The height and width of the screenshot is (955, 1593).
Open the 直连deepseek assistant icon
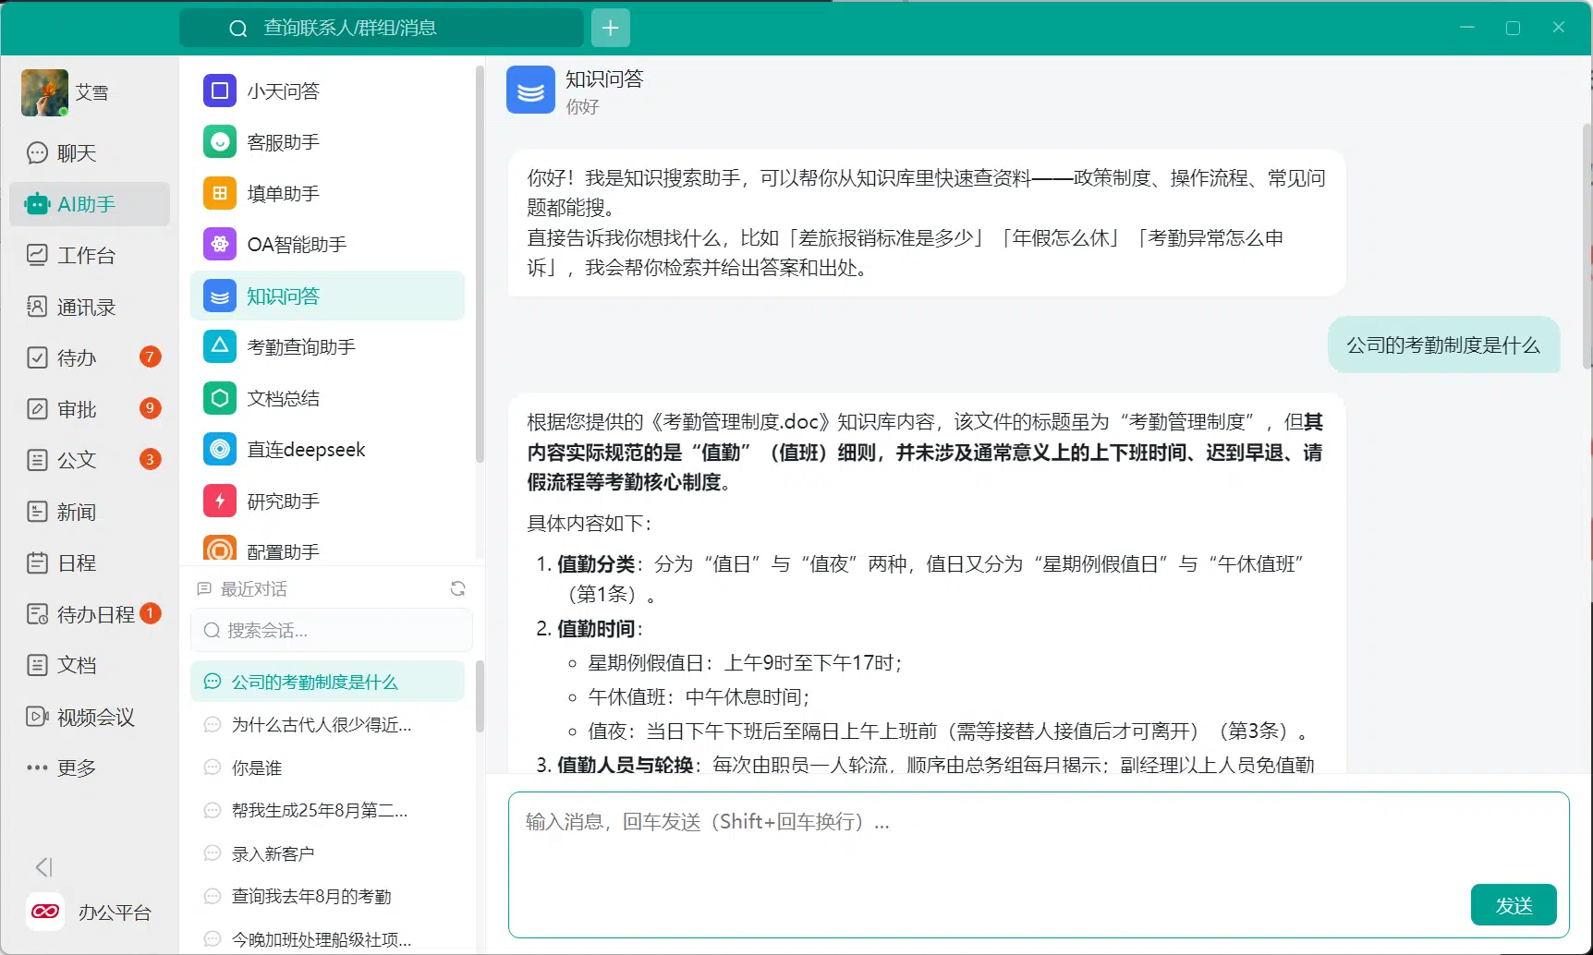(x=219, y=449)
